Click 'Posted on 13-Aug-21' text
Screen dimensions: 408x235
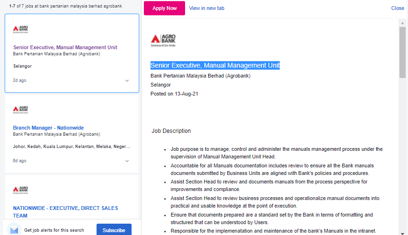click(174, 94)
